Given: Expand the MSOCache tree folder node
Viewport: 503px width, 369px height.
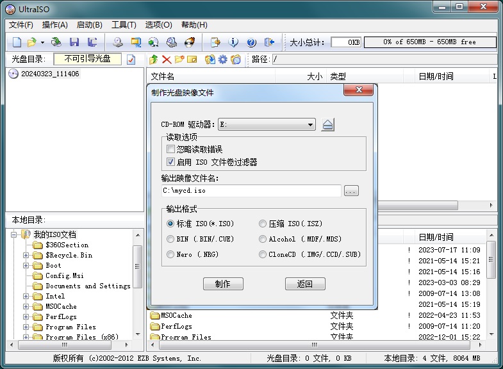Looking at the screenshot, I should [x=26, y=306].
